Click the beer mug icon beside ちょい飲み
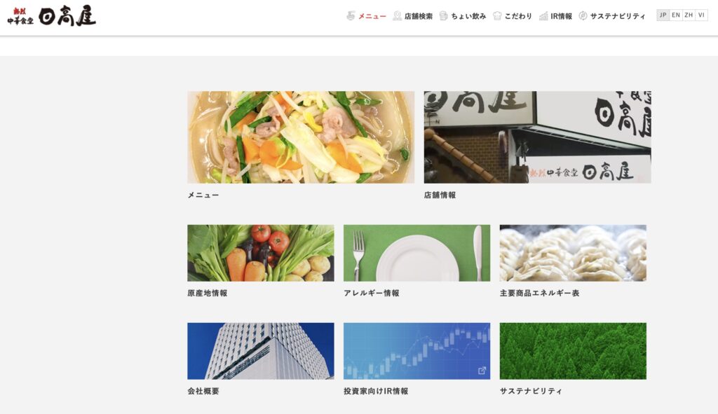 pyautogui.click(x=443, y=16)
